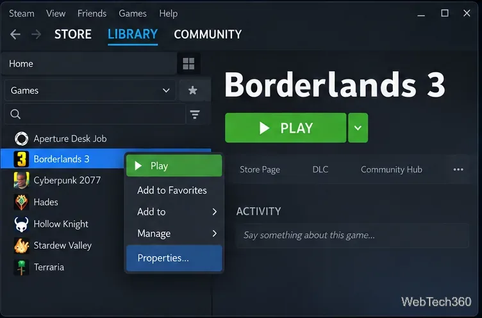Expand the Manage submenu
The width and height of the screenshot is (482, 318).
174,233
